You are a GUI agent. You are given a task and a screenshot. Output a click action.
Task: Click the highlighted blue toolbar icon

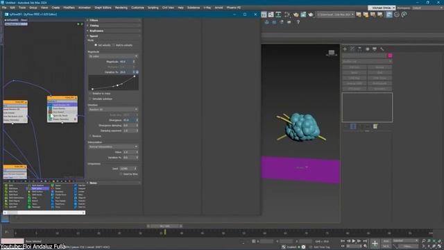tap(389, 15)
